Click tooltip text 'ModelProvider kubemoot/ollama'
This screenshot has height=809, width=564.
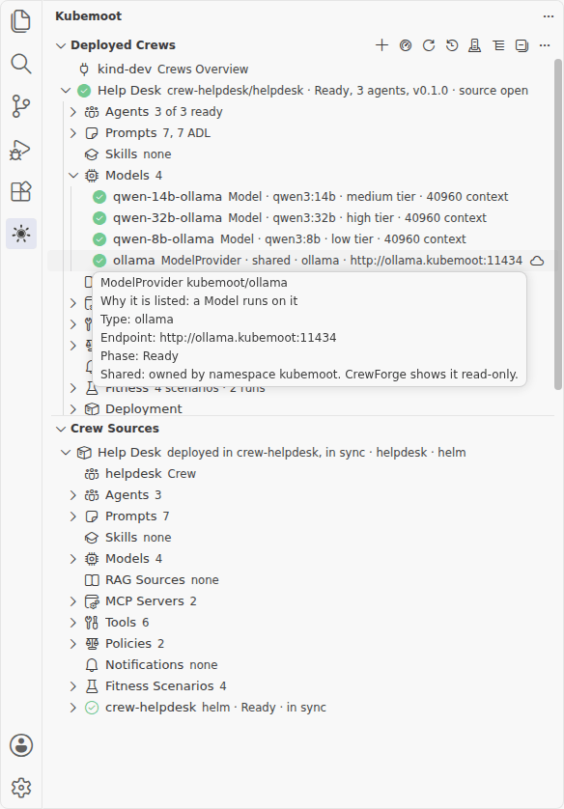coord(194,283)
